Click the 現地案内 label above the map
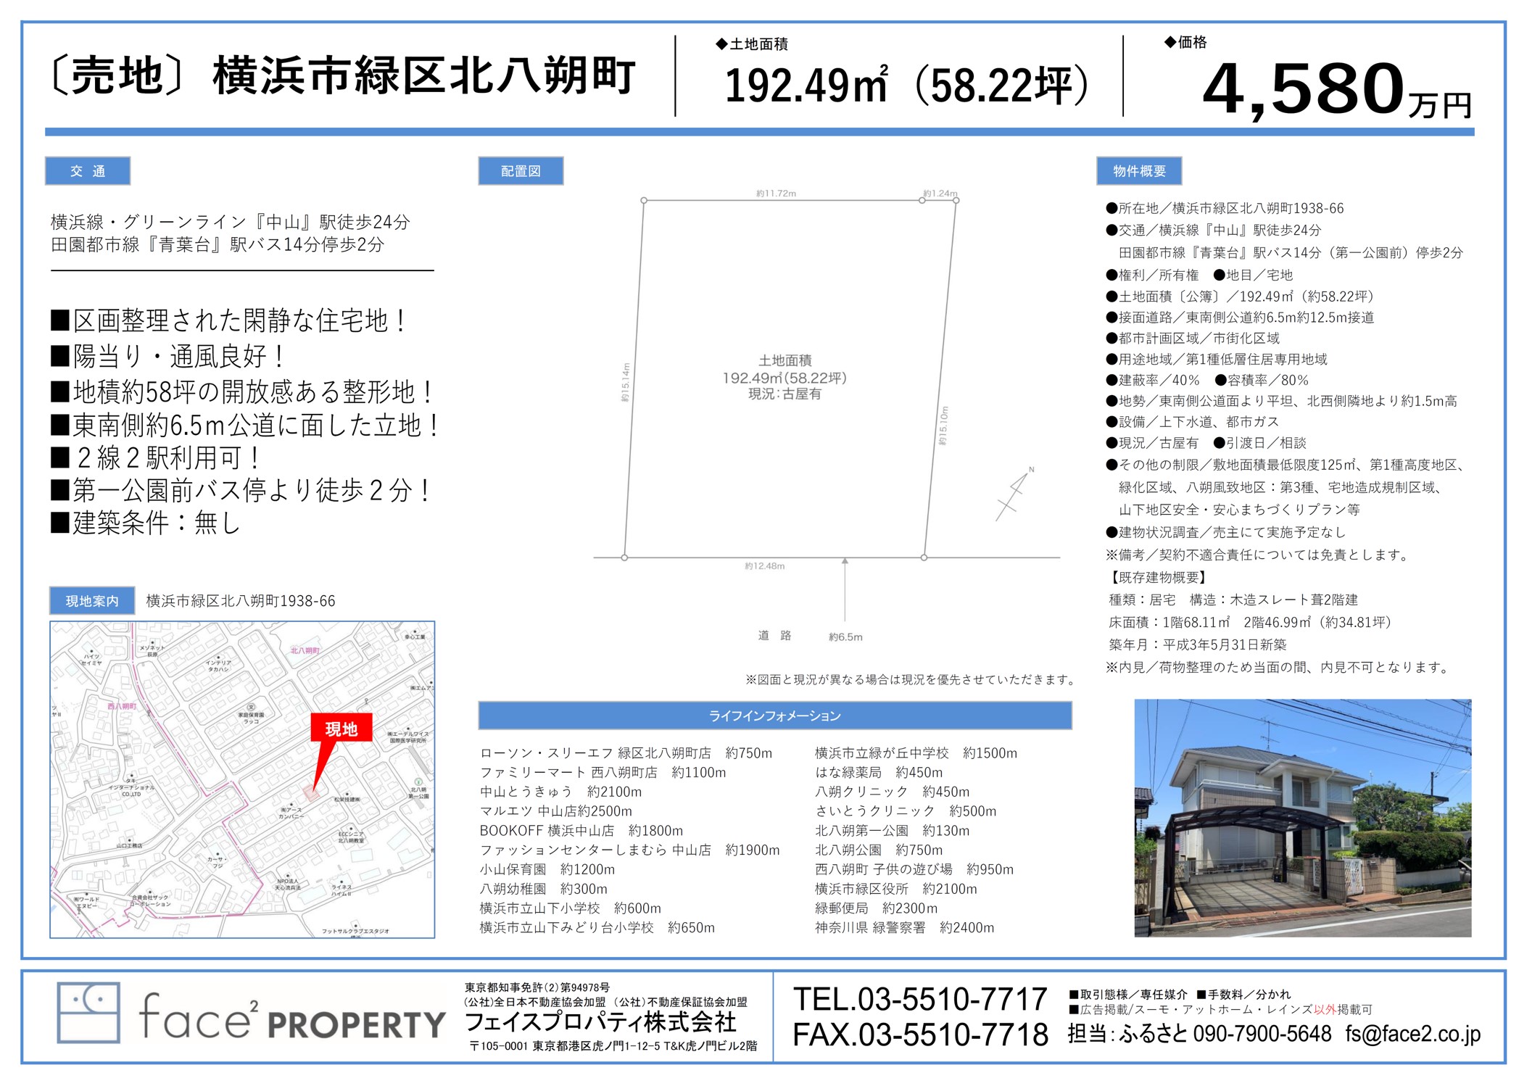Screen dimensions: 1540x1086 92,601
